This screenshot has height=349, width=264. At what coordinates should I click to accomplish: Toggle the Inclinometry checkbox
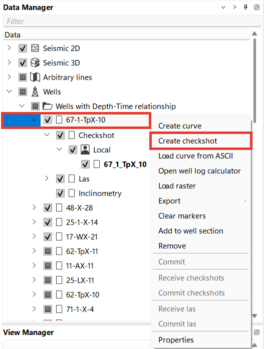(60, 193)
